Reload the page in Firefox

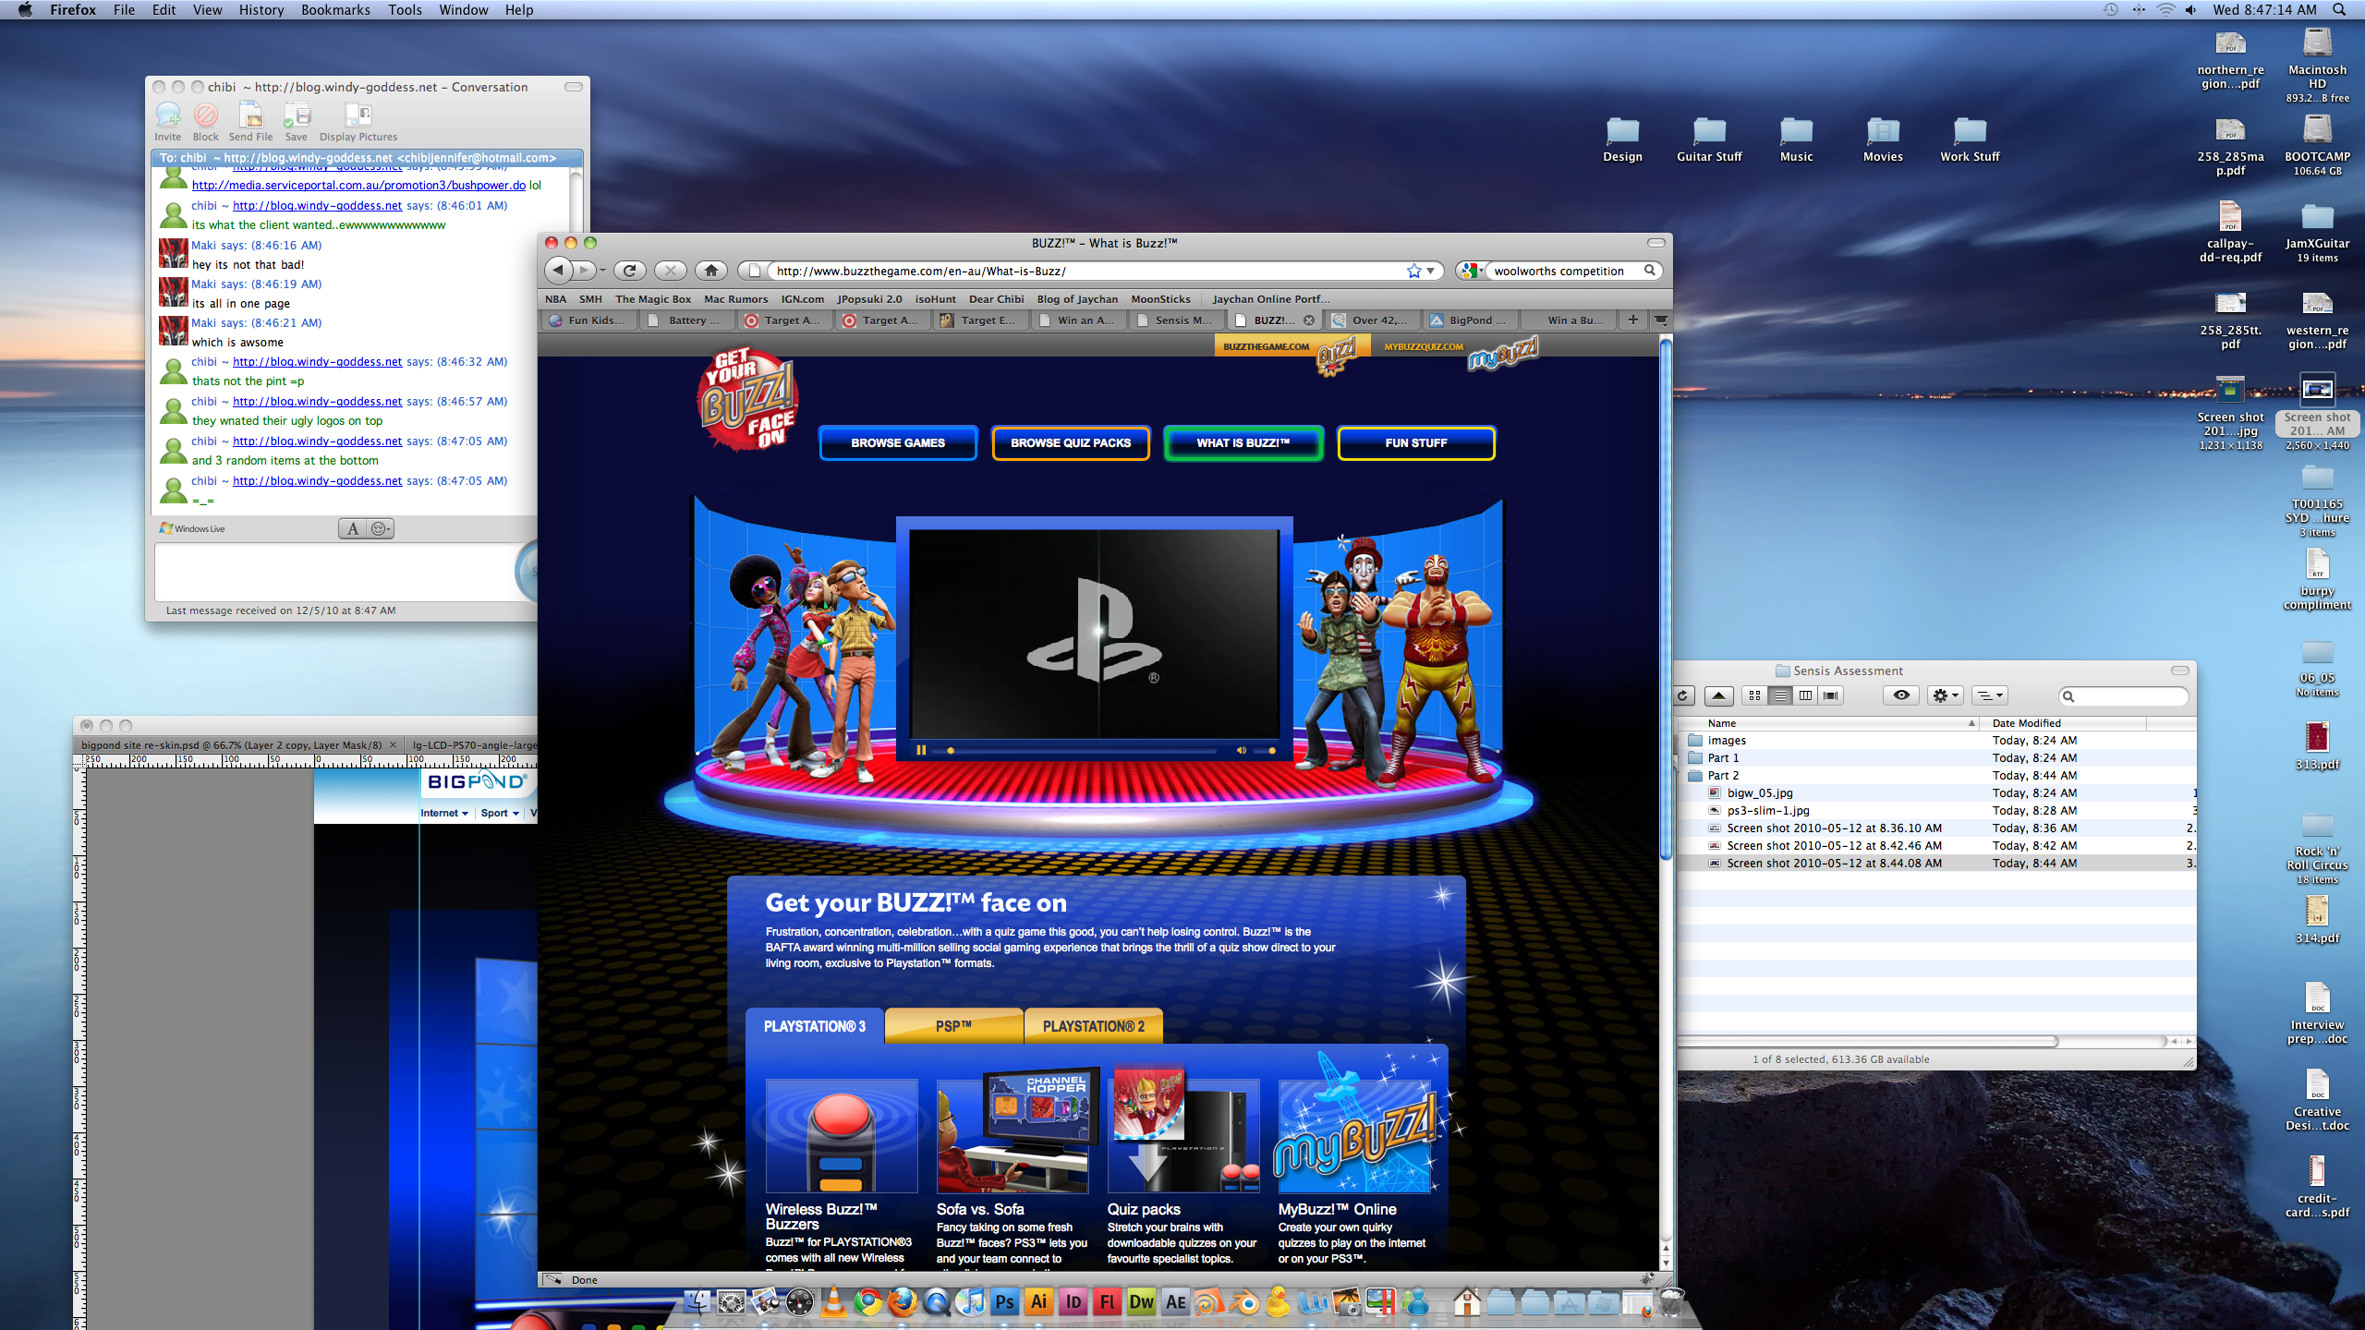point(630,271)
